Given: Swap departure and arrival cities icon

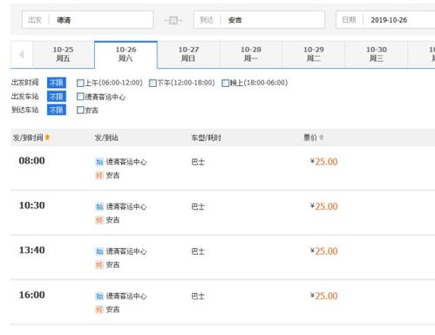Looking at the screenshot, I should pos(173,20).
